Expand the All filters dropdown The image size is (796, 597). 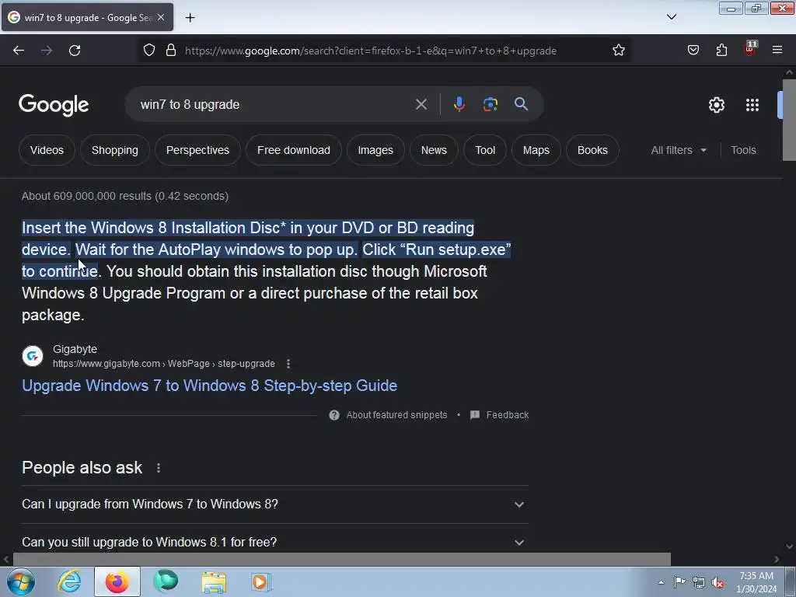tap(679, 150)
